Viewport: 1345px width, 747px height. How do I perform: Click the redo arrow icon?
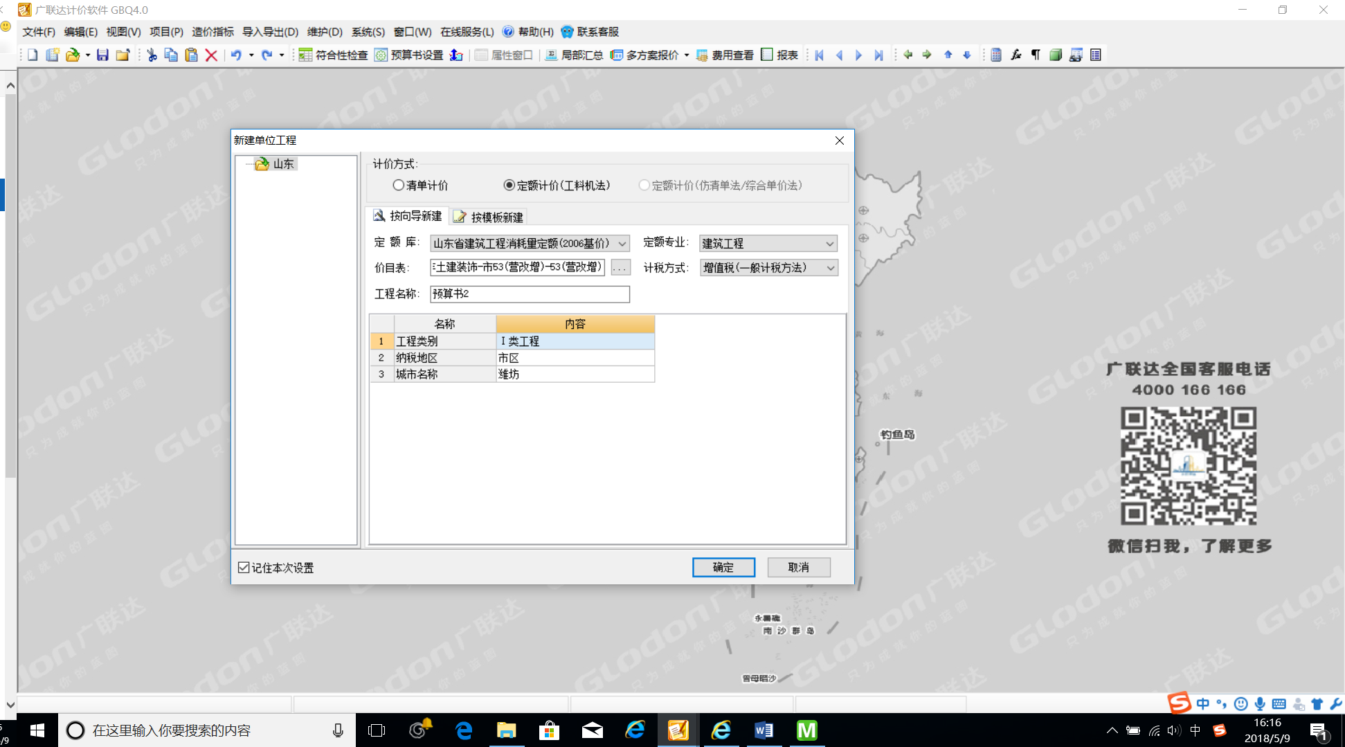coord(267,55)
